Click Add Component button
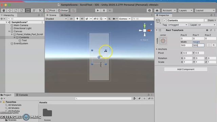The height and width of the screenshot is (122, 217). pyautogui.click(x=186, y=69)
